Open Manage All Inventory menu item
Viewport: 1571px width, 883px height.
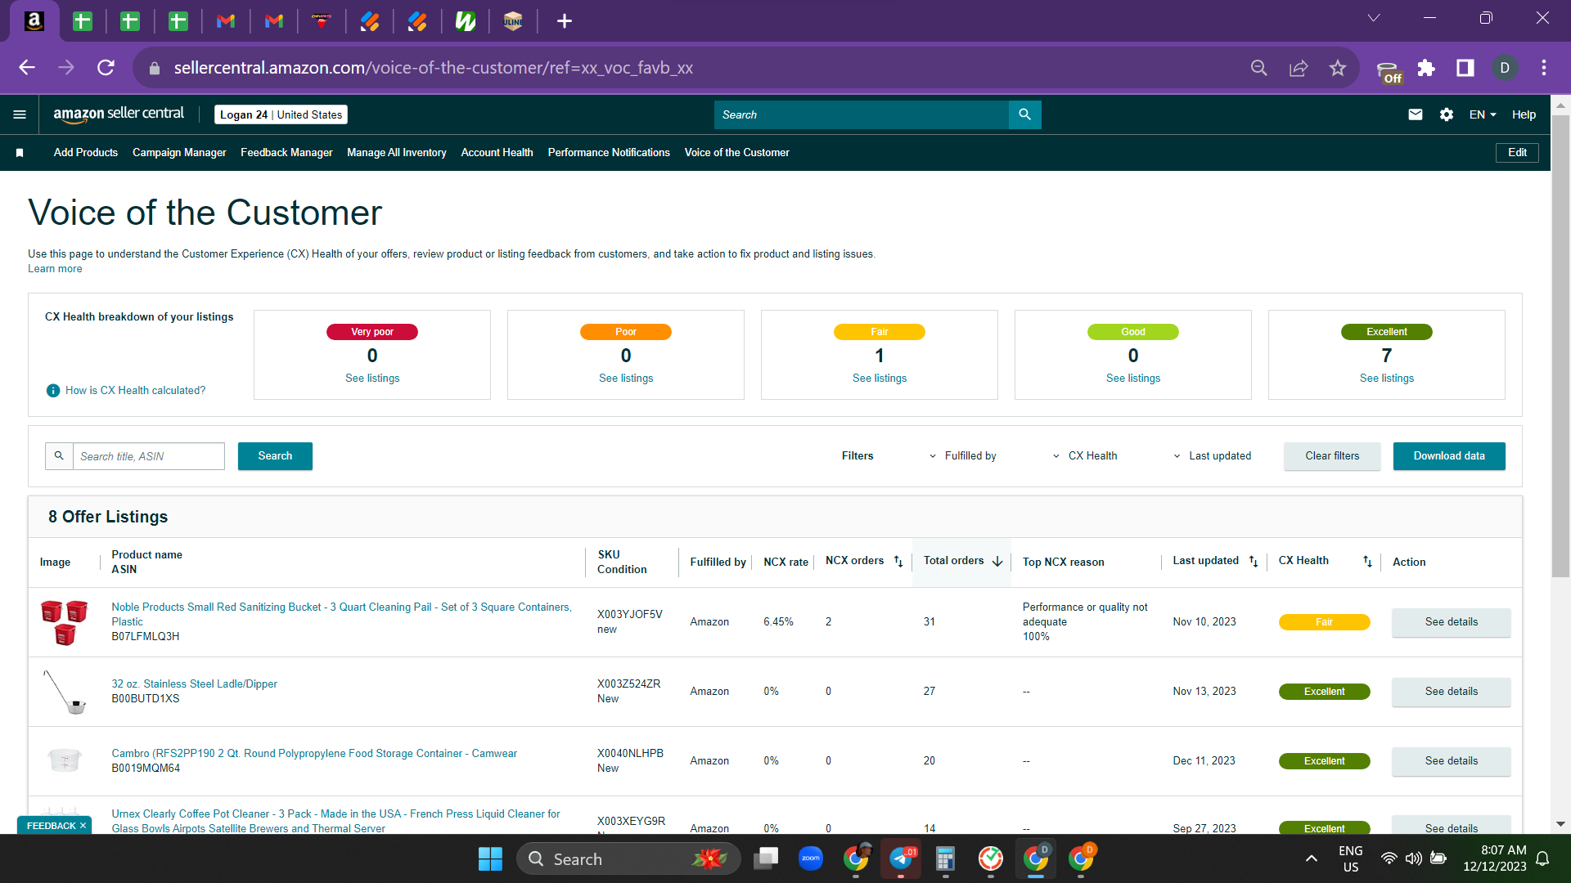click(x=397, y=153)
